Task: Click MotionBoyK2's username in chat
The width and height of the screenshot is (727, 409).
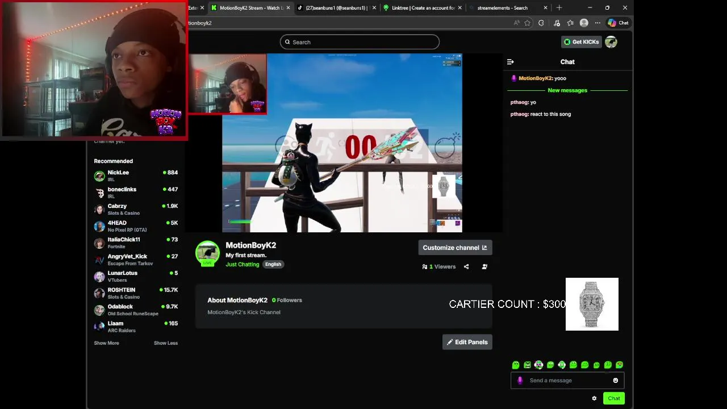Action: click(535, 78)
